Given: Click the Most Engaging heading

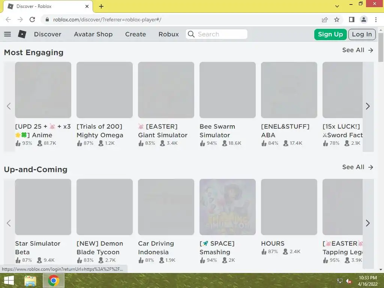Looking at the screenshot, I should [x=34, y=52].
